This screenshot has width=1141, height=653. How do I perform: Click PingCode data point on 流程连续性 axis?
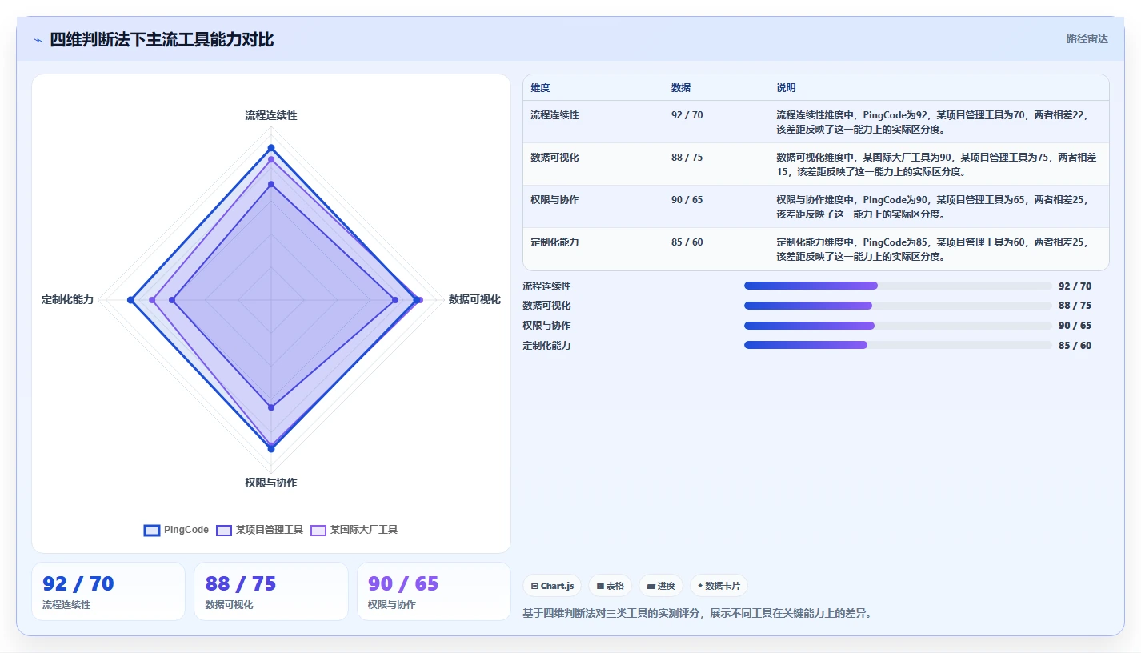point(271,148)
